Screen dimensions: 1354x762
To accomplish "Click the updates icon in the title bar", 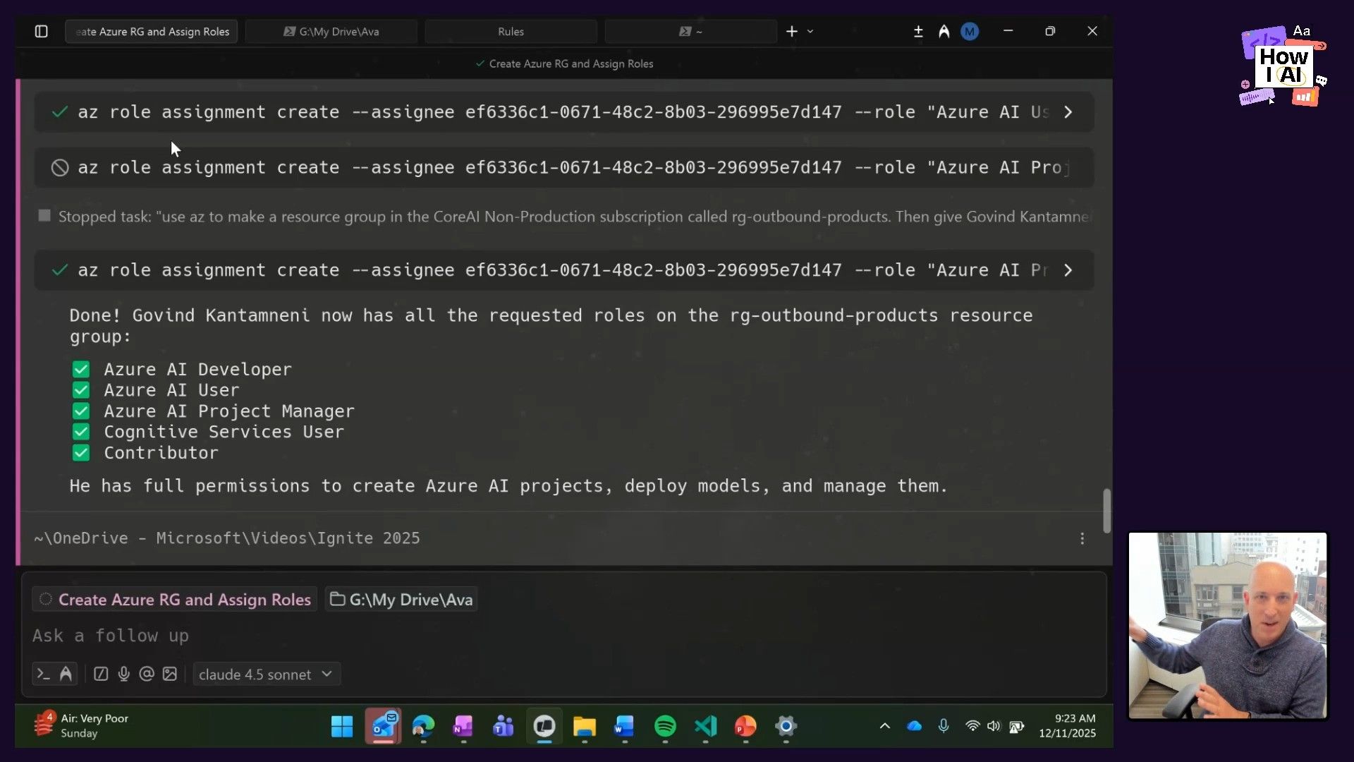I will click(918, 31).
